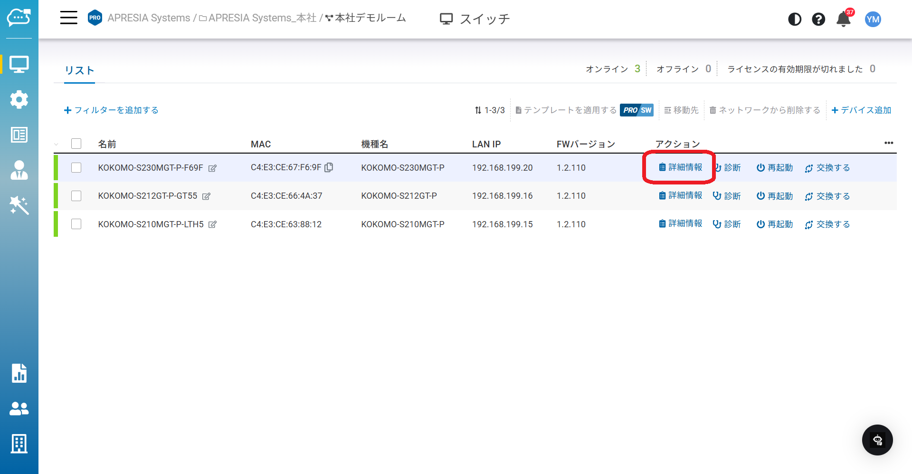The height and width of the screenshot is (474, 912).
Task: Check the box for KOKOMO-S230MGT-P-F69F
Action: click(x=76, y=168)
